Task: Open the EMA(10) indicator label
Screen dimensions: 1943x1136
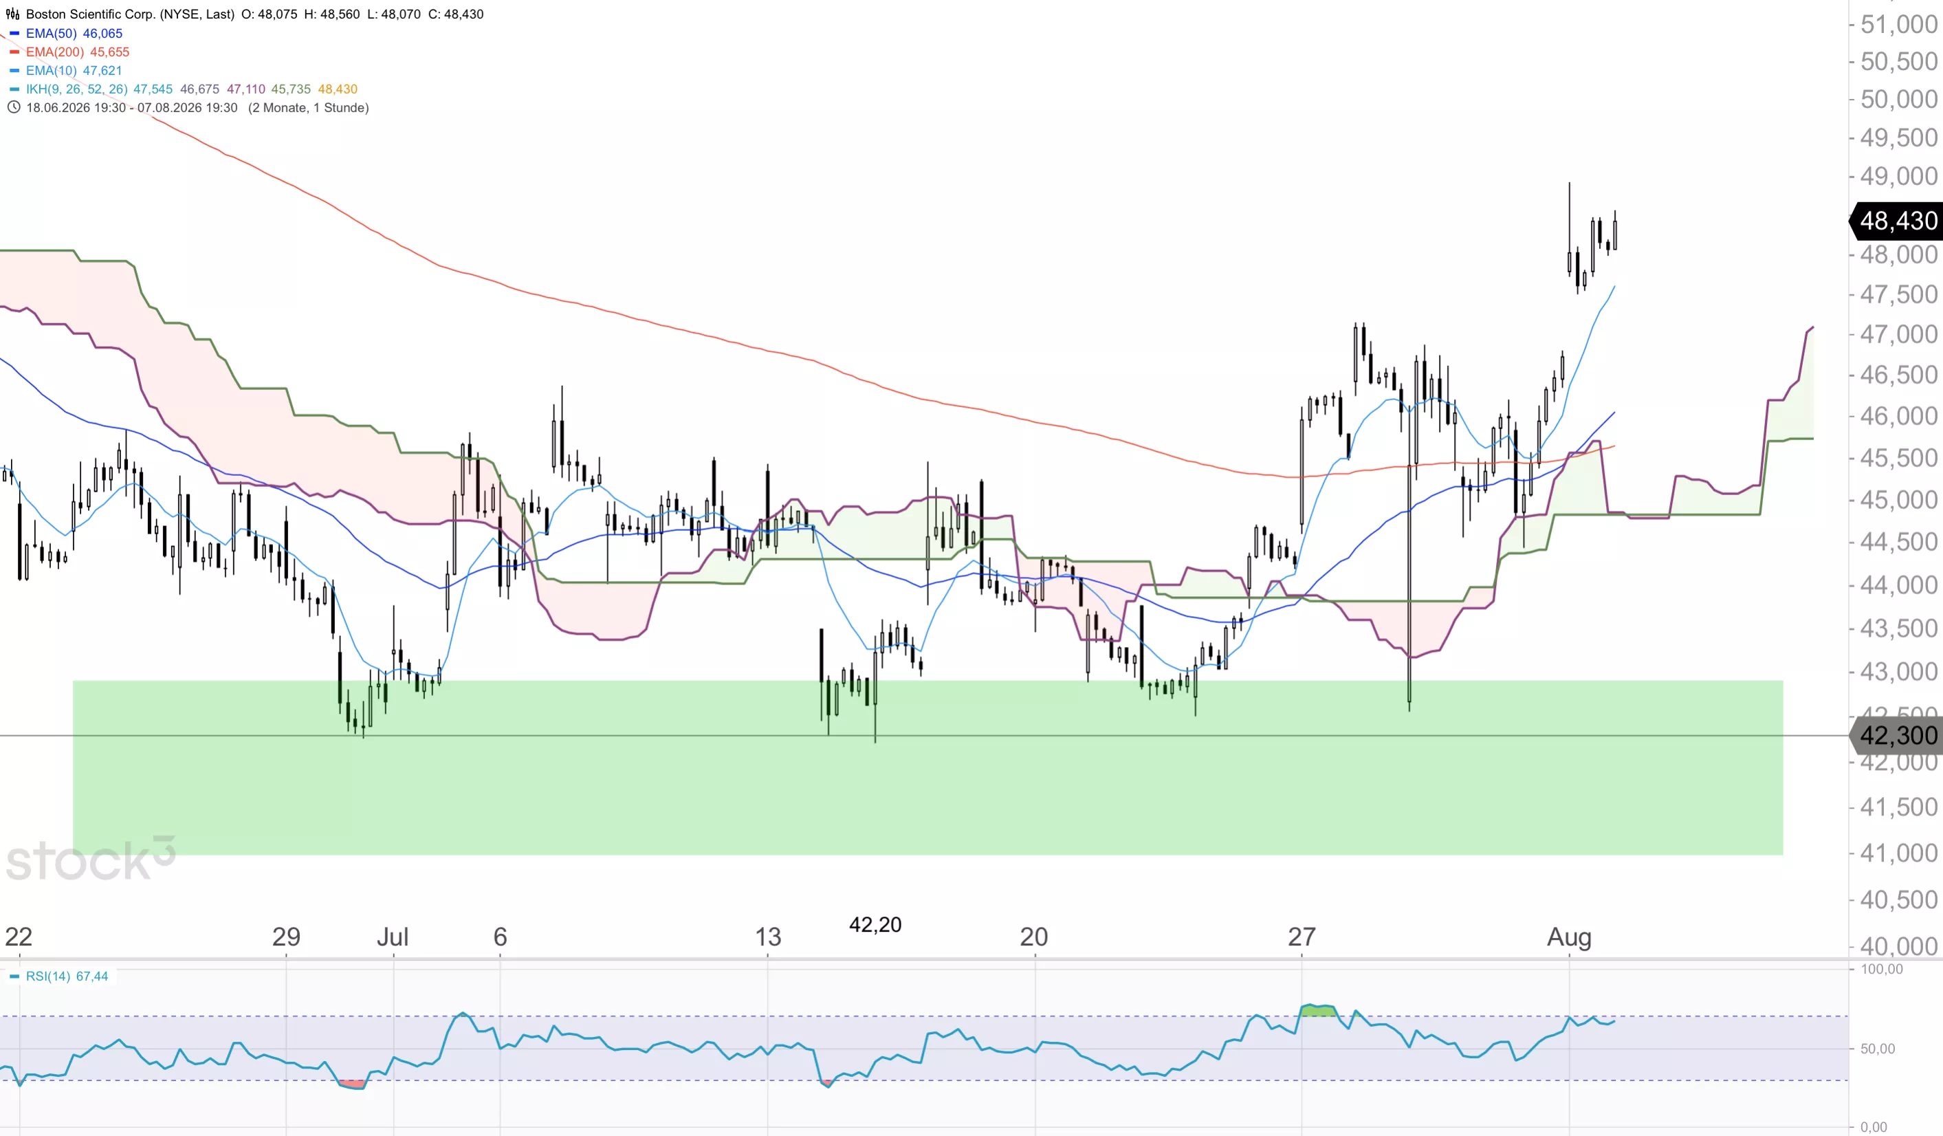Action: coord(51,70)
